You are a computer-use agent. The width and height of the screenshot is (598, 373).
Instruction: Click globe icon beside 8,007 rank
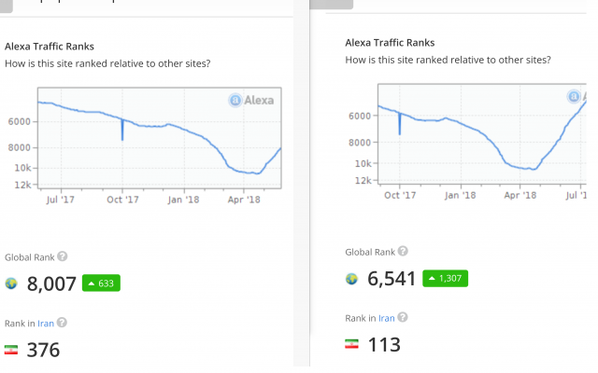11,283
